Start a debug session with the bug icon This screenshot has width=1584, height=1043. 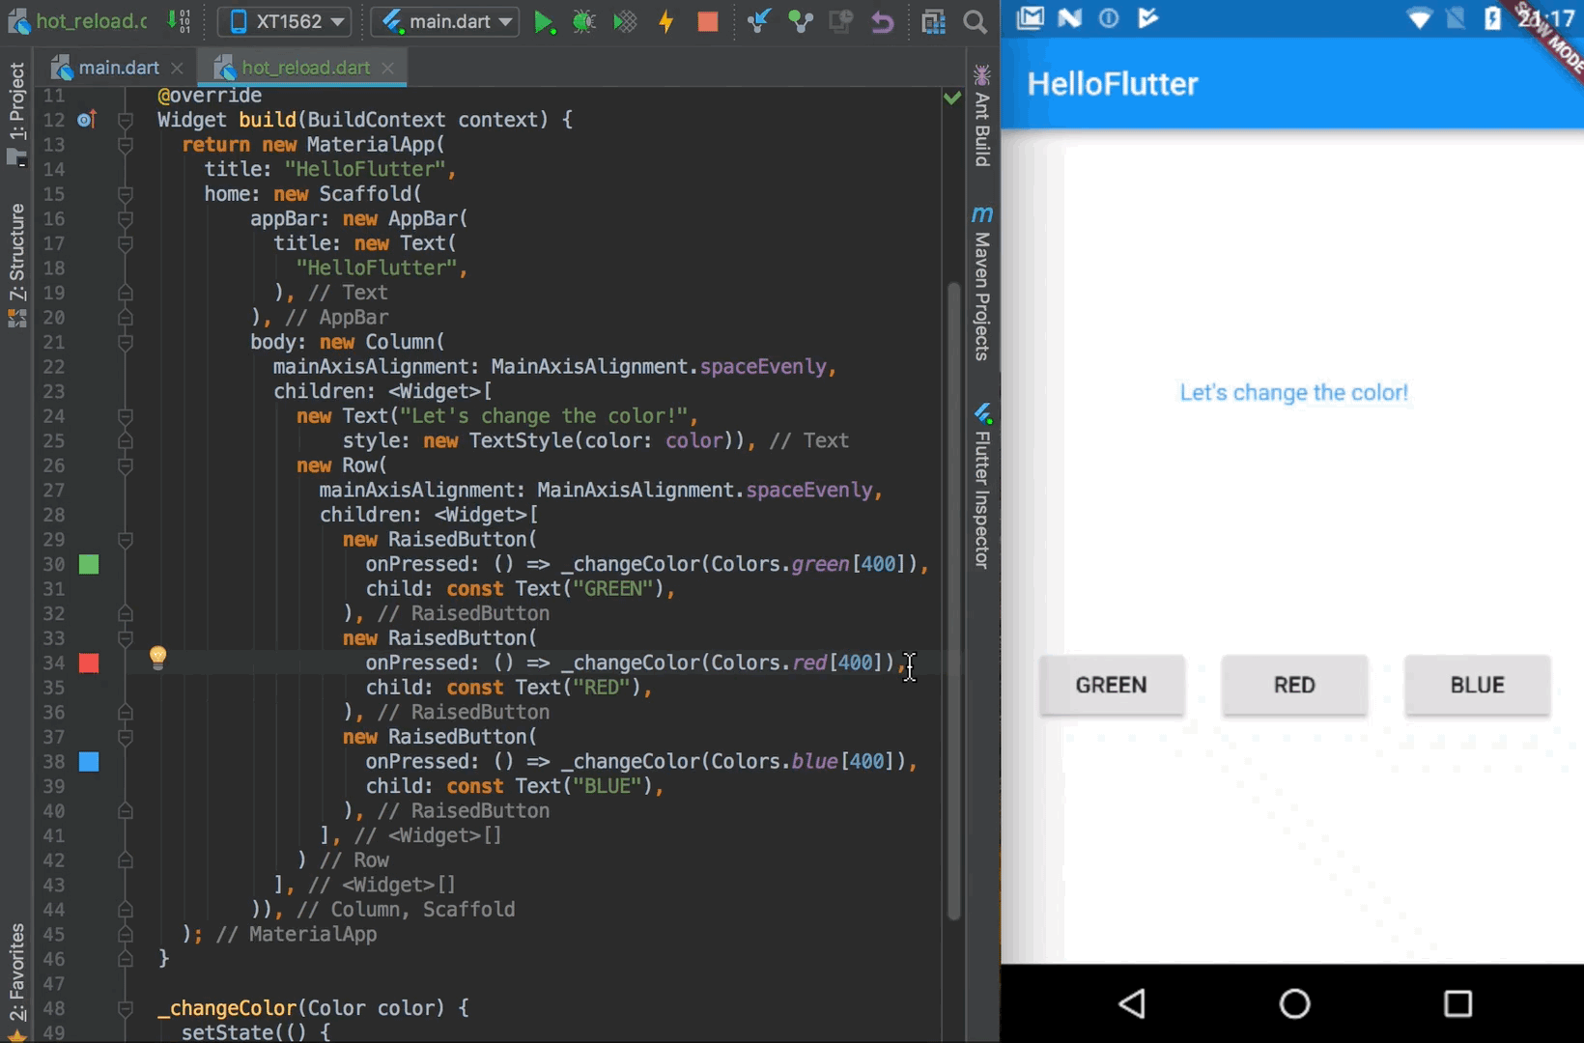(x=584, y=21)
